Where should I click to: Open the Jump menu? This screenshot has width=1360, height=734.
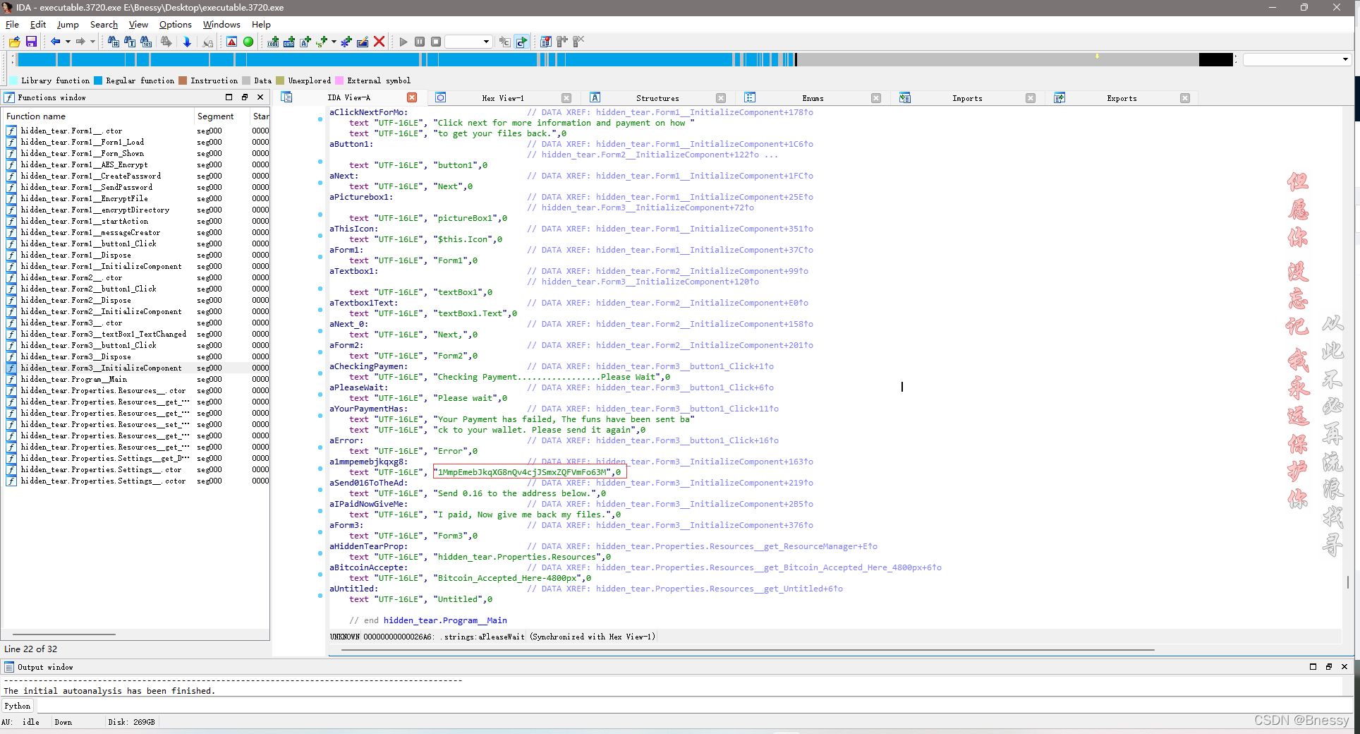coord(68,24)
